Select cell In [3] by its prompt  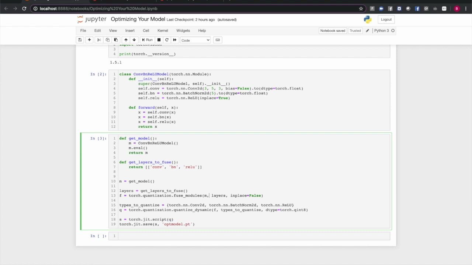click(x=98, y=138)
